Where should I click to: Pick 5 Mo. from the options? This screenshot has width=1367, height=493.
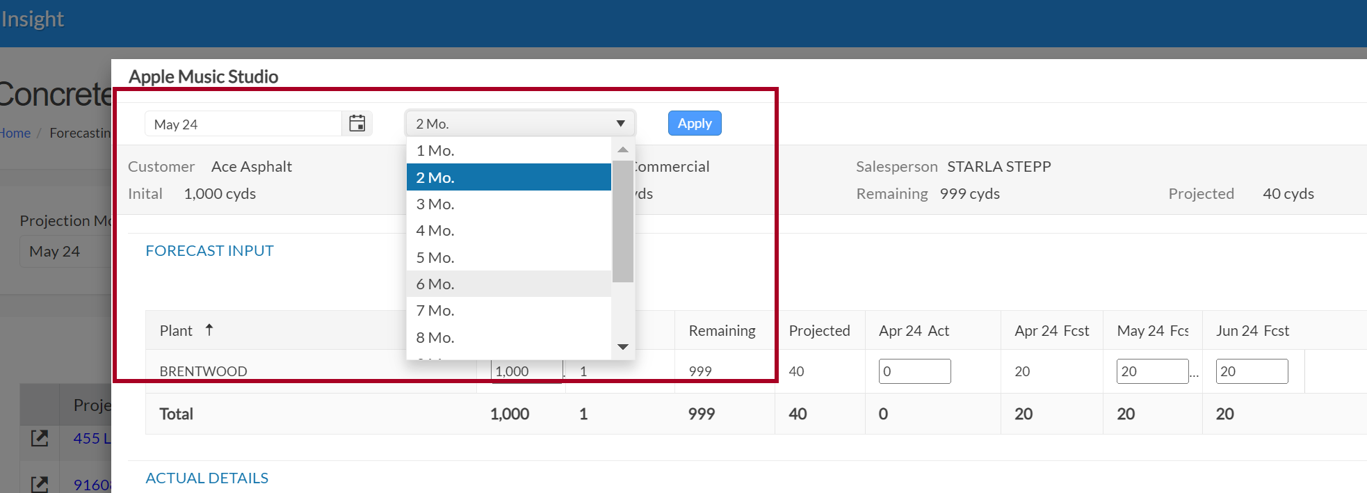509,257
